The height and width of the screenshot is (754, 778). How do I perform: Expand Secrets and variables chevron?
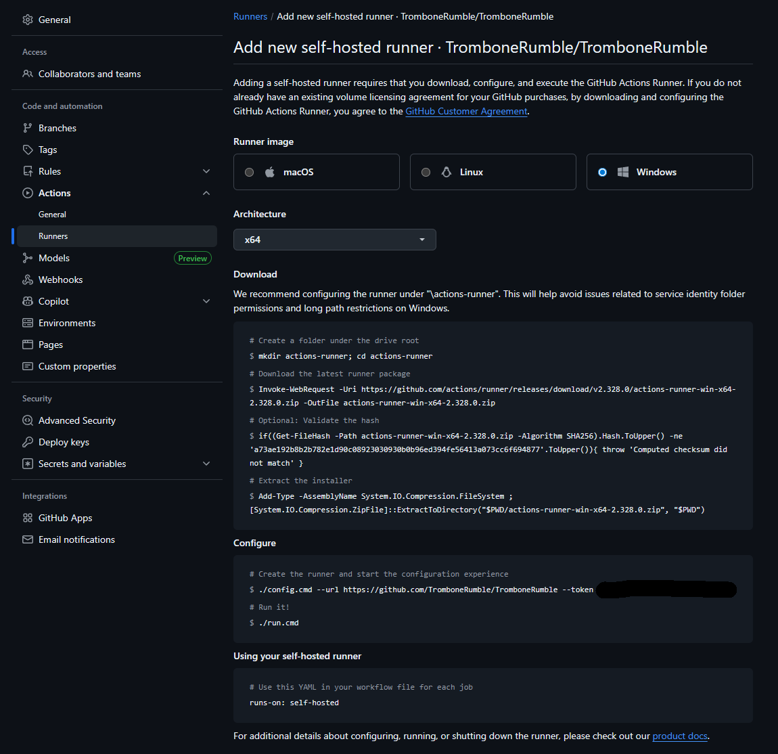[206, 464]
